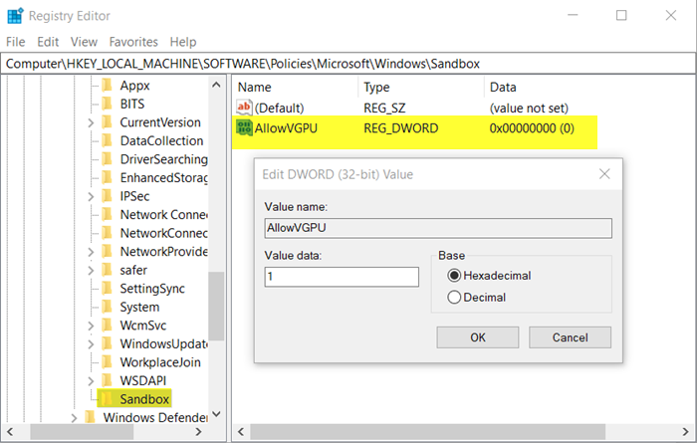
Task: Select the IPSec folder icon
Action: (x=107, y=196)
